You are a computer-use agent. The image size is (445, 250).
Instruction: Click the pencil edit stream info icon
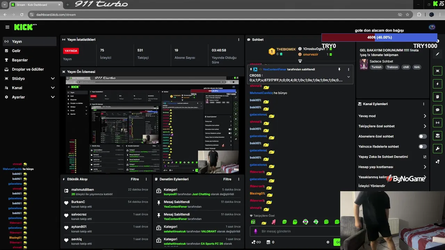437,54
